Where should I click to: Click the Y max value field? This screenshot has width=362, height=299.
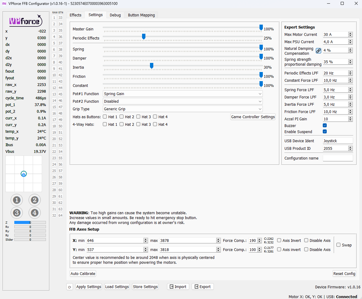pyautogui.click(x=188, y=250)
